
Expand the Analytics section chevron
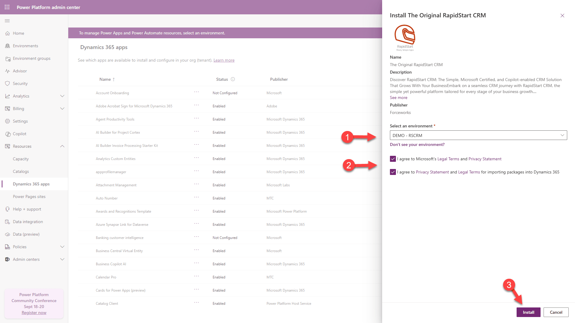[62, 96]
